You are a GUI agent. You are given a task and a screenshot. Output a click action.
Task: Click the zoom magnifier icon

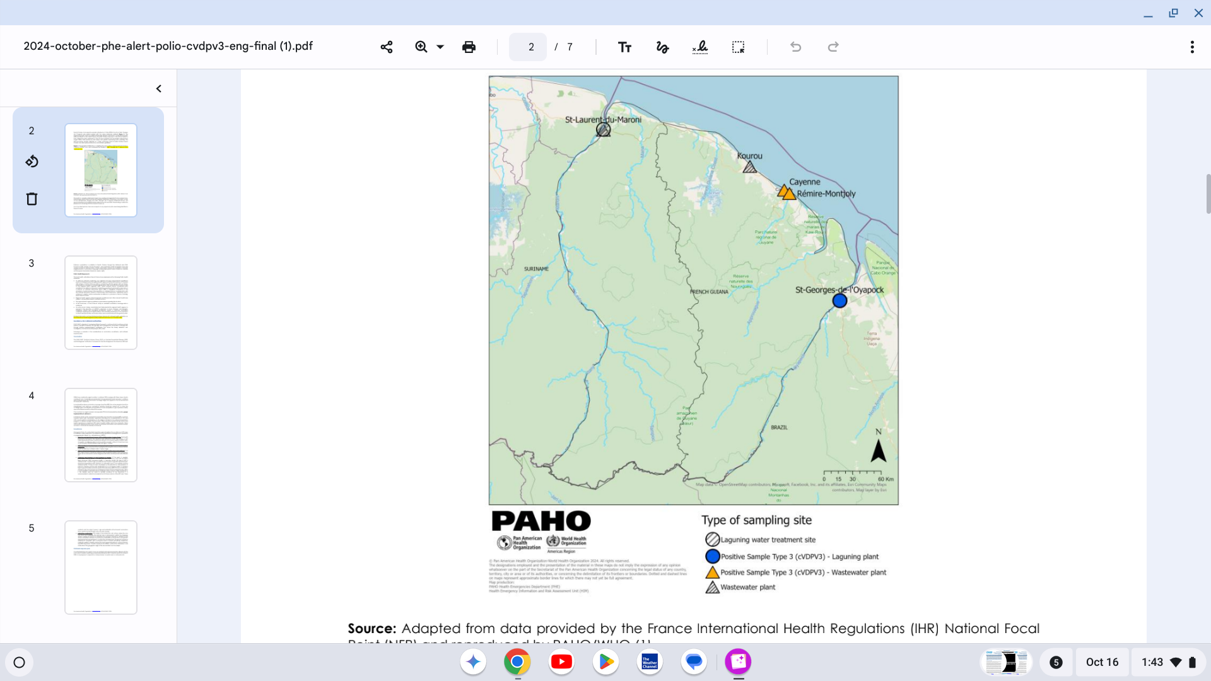tap(421, 47)
